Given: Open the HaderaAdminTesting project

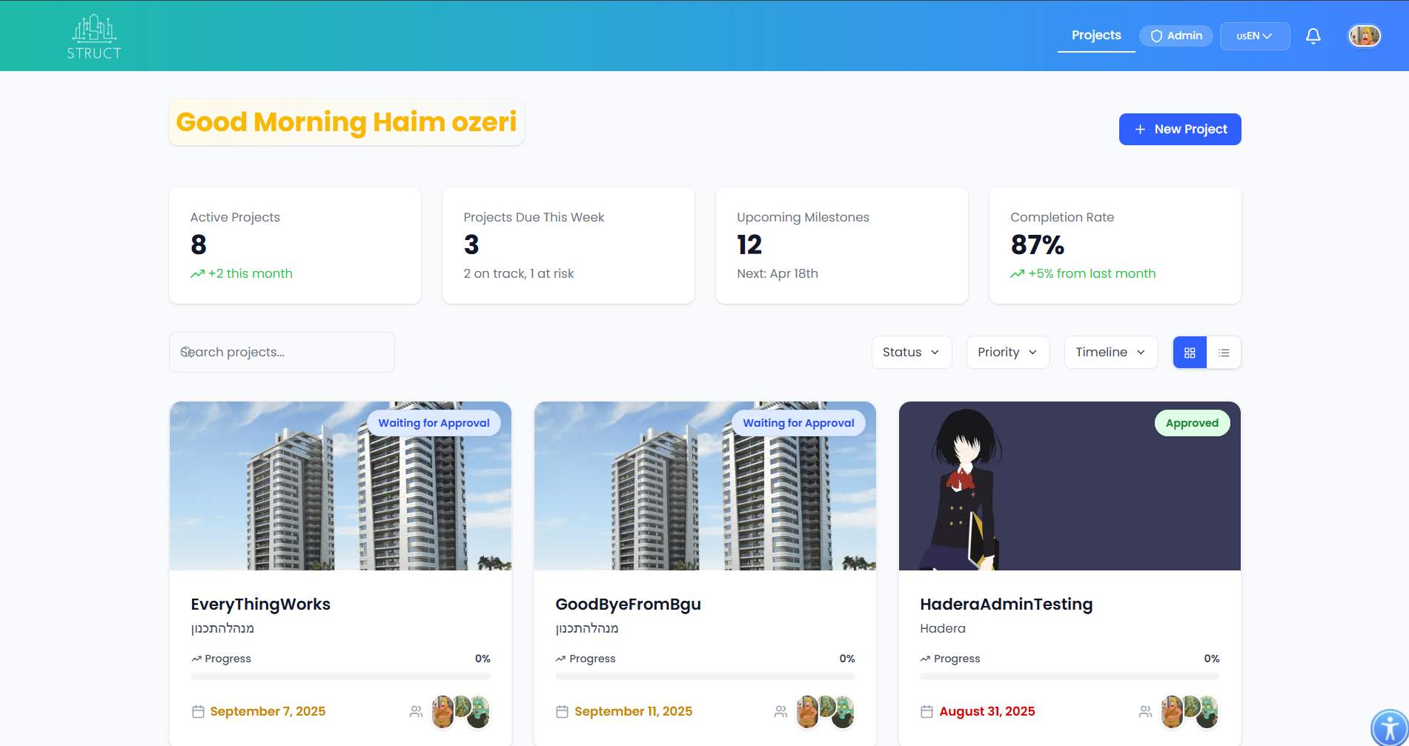Looking at the screenshot, I should 1006,604.
